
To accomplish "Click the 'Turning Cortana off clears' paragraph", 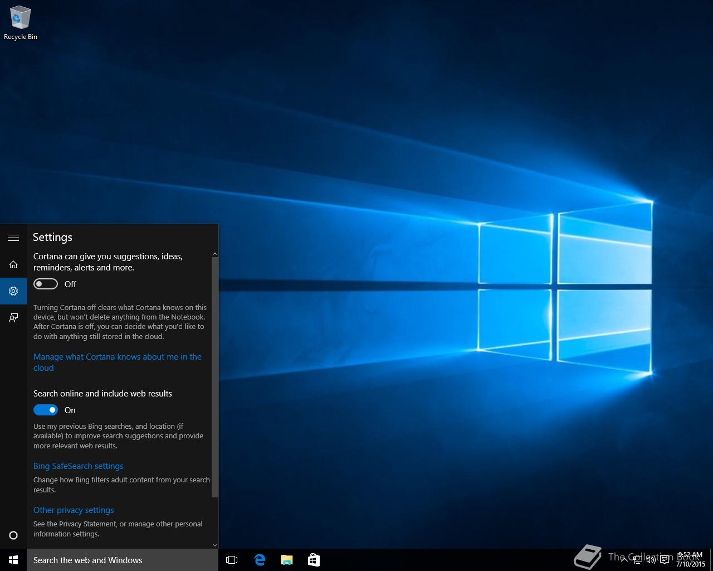I will (120, 322).
